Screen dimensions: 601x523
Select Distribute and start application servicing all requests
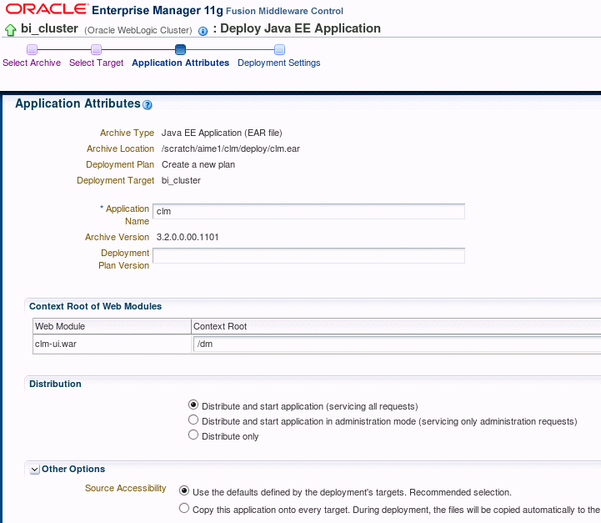193,405
